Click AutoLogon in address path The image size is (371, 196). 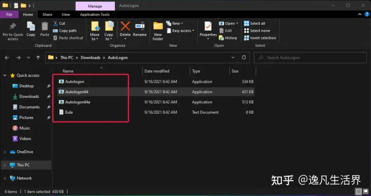[x=118, y=58]
